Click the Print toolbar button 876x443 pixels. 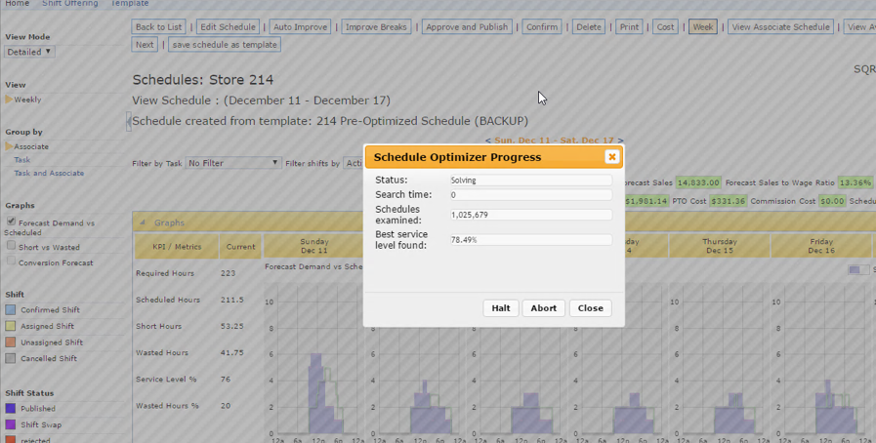(x=629, y=26)
